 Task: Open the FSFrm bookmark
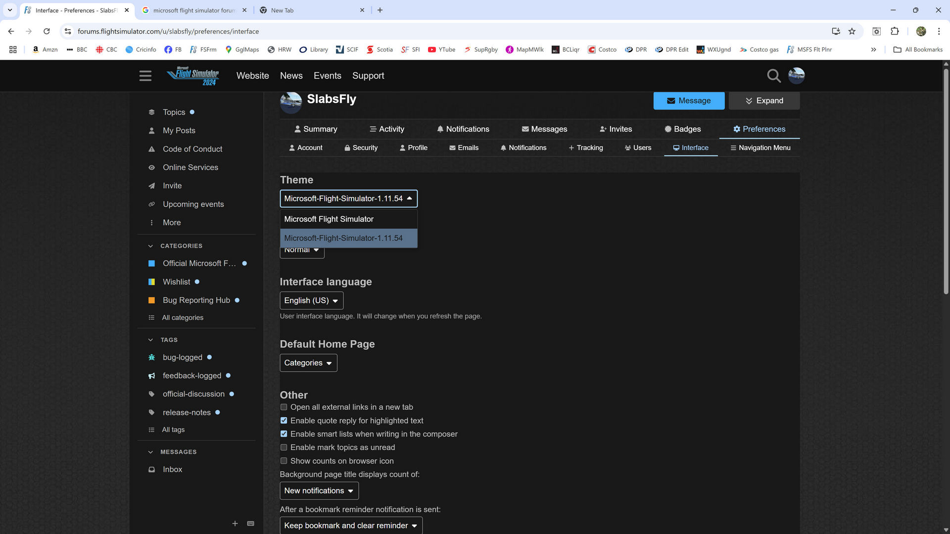tap(203, 49)
